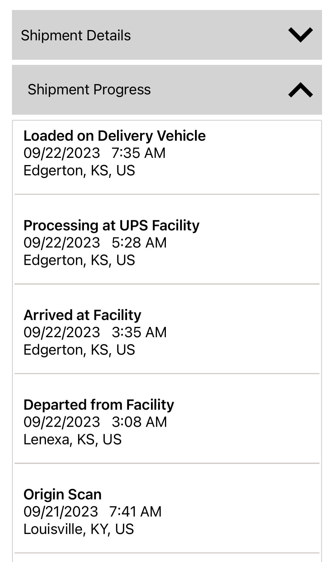Screen dimensions: 334x562
Task: Select the Processing at UPS Facility entry
Action: (111, 225)
